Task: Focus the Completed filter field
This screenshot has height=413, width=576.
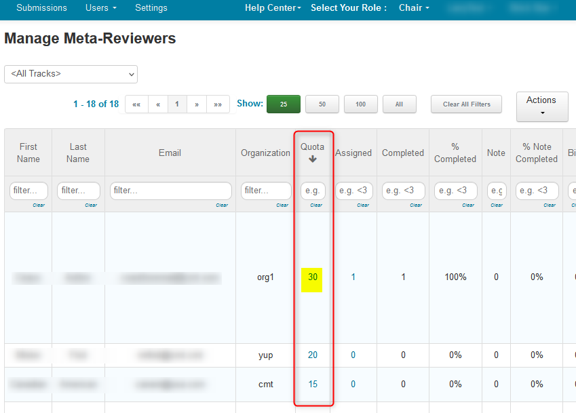Action: point(404,191)
